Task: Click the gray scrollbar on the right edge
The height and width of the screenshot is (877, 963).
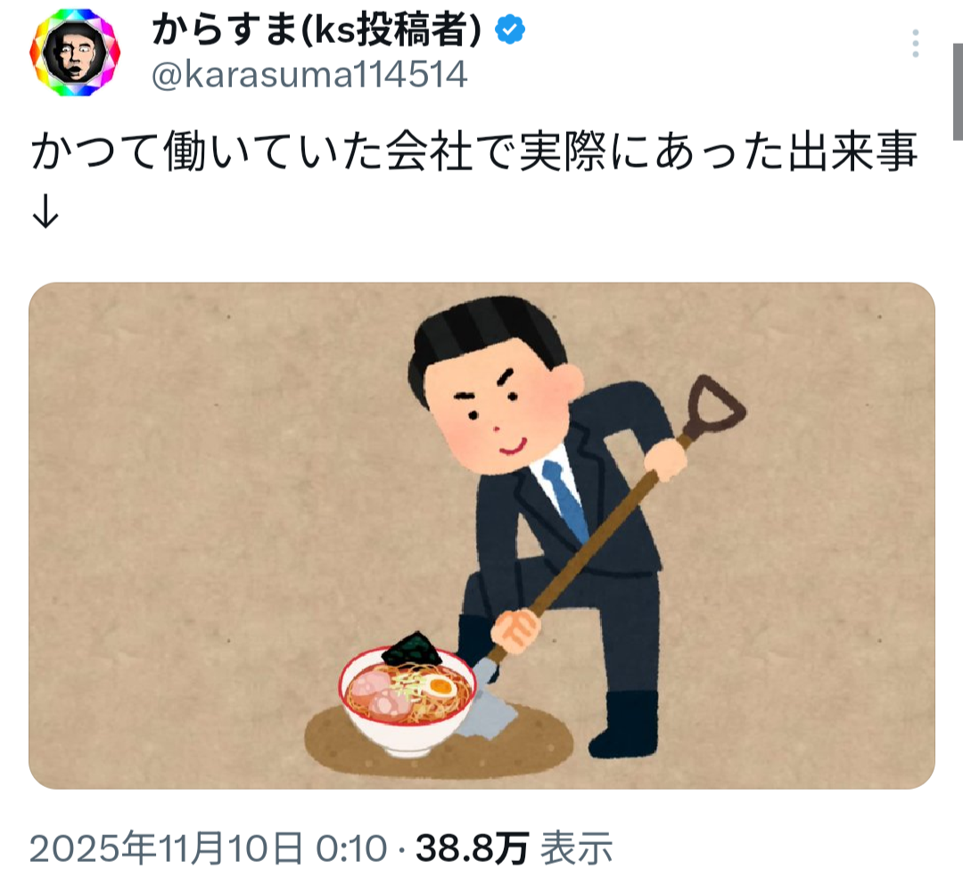Action: (x=958, y=92)
